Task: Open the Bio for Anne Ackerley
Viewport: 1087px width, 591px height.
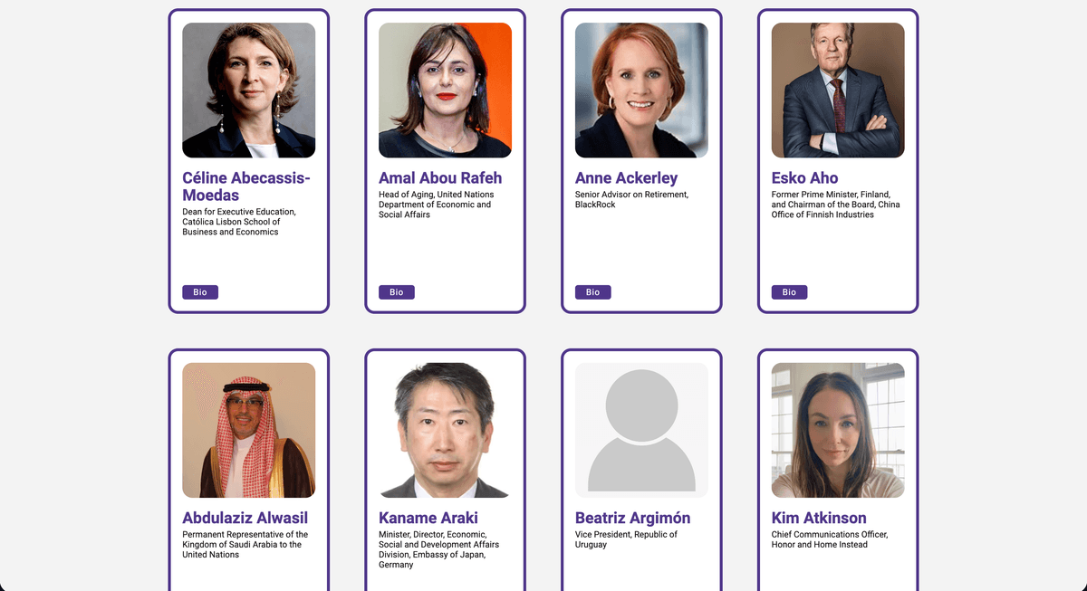Action: click(x=592, y=291)
